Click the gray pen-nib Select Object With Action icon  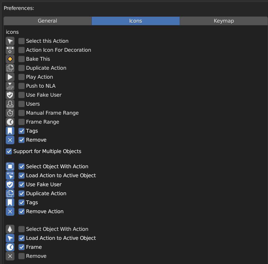click(x=10, y=229)
